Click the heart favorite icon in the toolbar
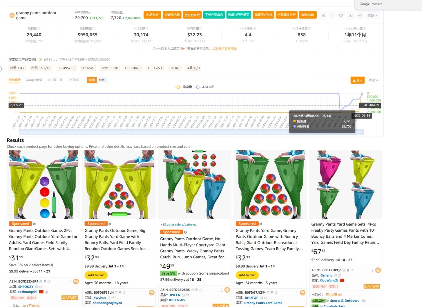The width and height of the screenshot is (422, 307). click(341, 15)
